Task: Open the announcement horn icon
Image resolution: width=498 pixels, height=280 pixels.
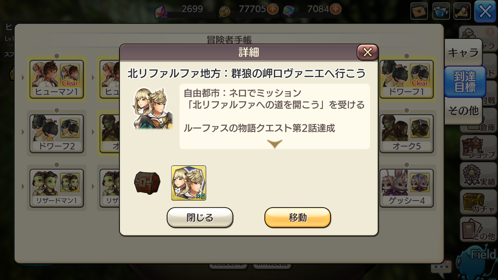Action: point(462,11)
